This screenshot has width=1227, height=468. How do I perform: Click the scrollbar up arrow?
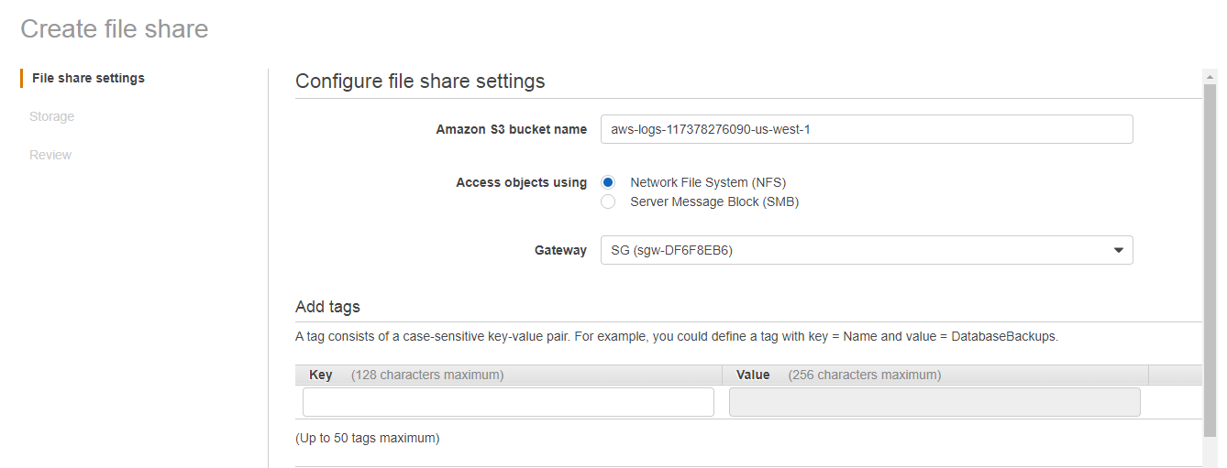tap(1210, 76)
